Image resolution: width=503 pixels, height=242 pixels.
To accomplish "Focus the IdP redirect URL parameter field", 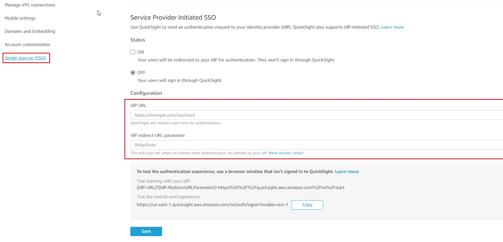I will click(317, 145).
